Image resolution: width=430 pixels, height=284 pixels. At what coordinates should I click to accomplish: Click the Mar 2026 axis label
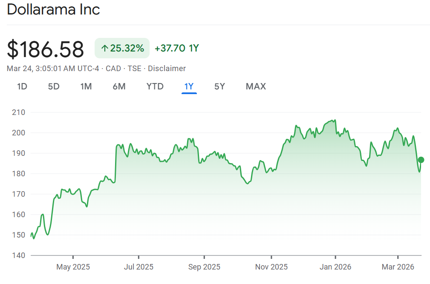tap(398, 267)
